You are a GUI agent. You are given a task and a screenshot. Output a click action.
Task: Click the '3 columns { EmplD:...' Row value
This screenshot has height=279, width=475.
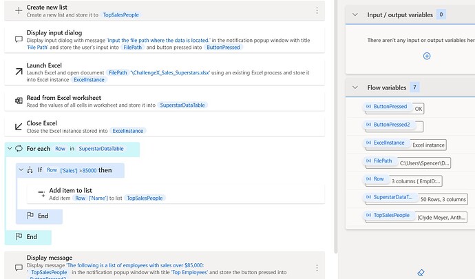coord(416,181)
